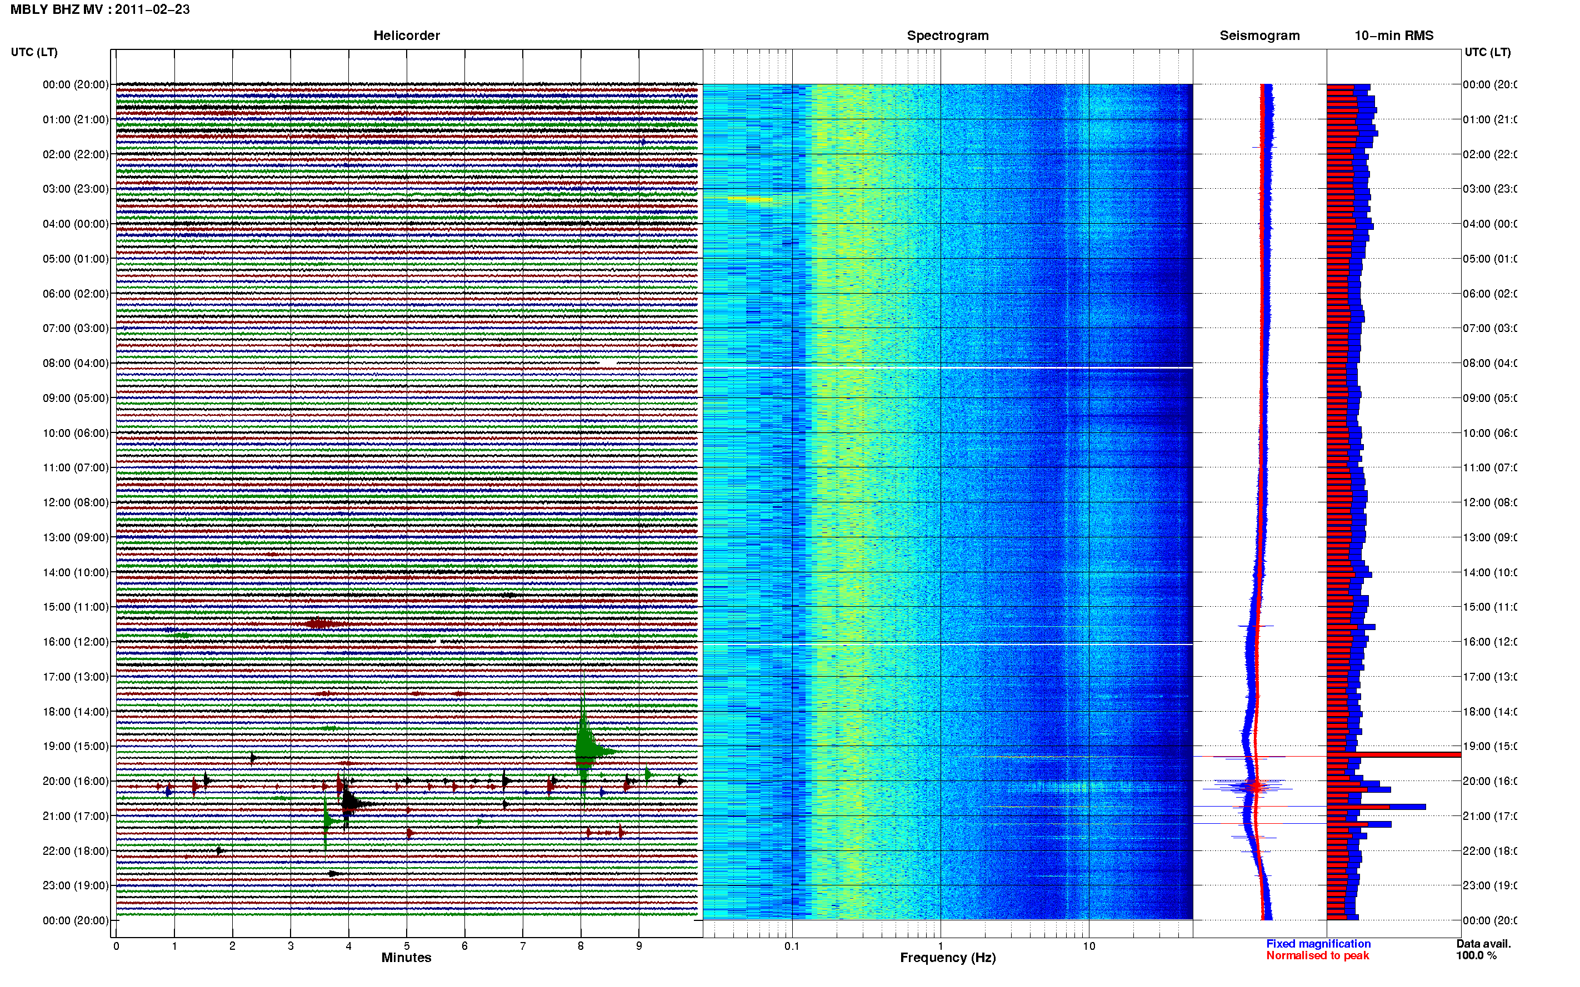Click the left-axis time label '08:00 (04:00)'

[x=76, y=364]
